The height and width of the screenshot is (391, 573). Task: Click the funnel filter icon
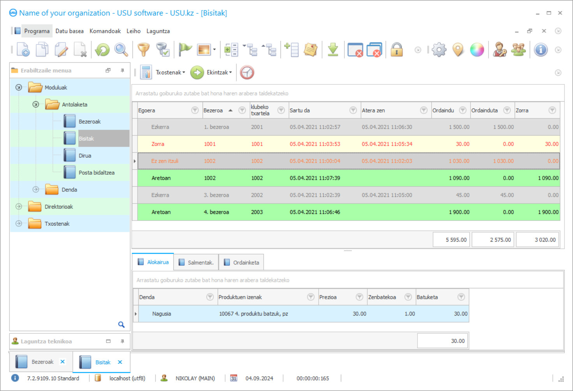(x=143, y=50)
